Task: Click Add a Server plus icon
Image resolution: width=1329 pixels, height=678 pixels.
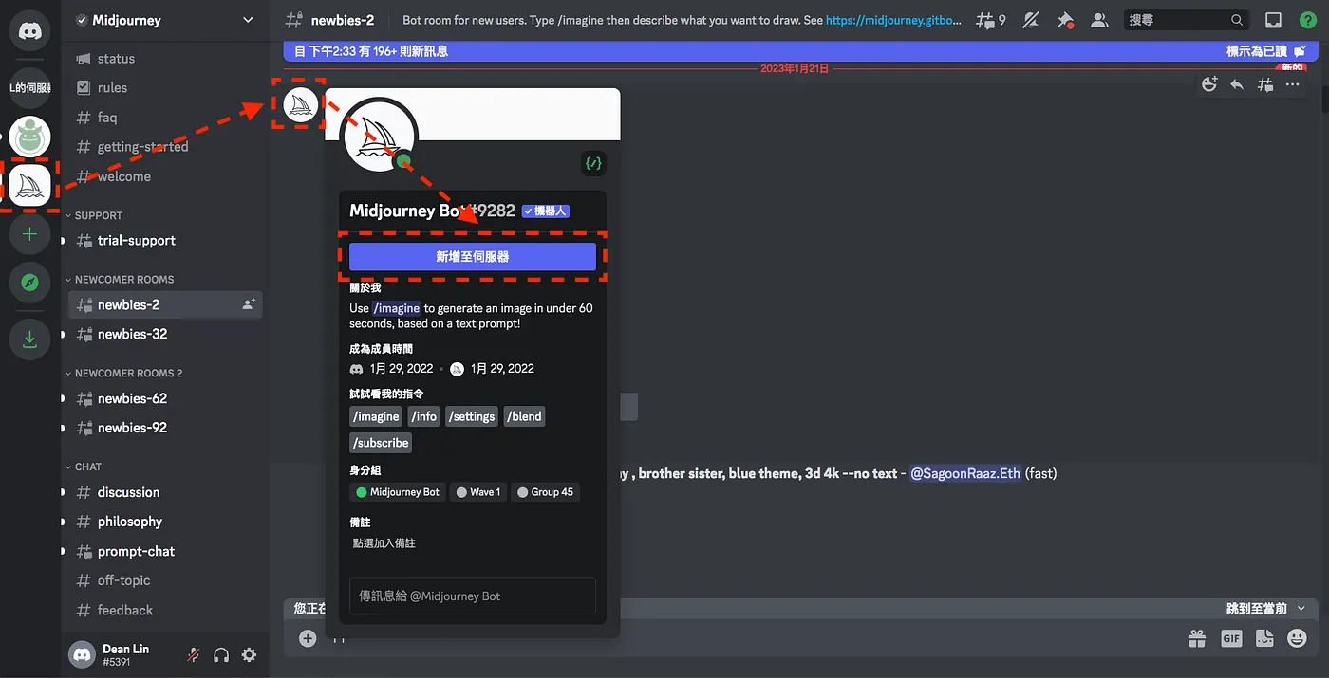Action: pyautogui.click(x=29, y=233)
